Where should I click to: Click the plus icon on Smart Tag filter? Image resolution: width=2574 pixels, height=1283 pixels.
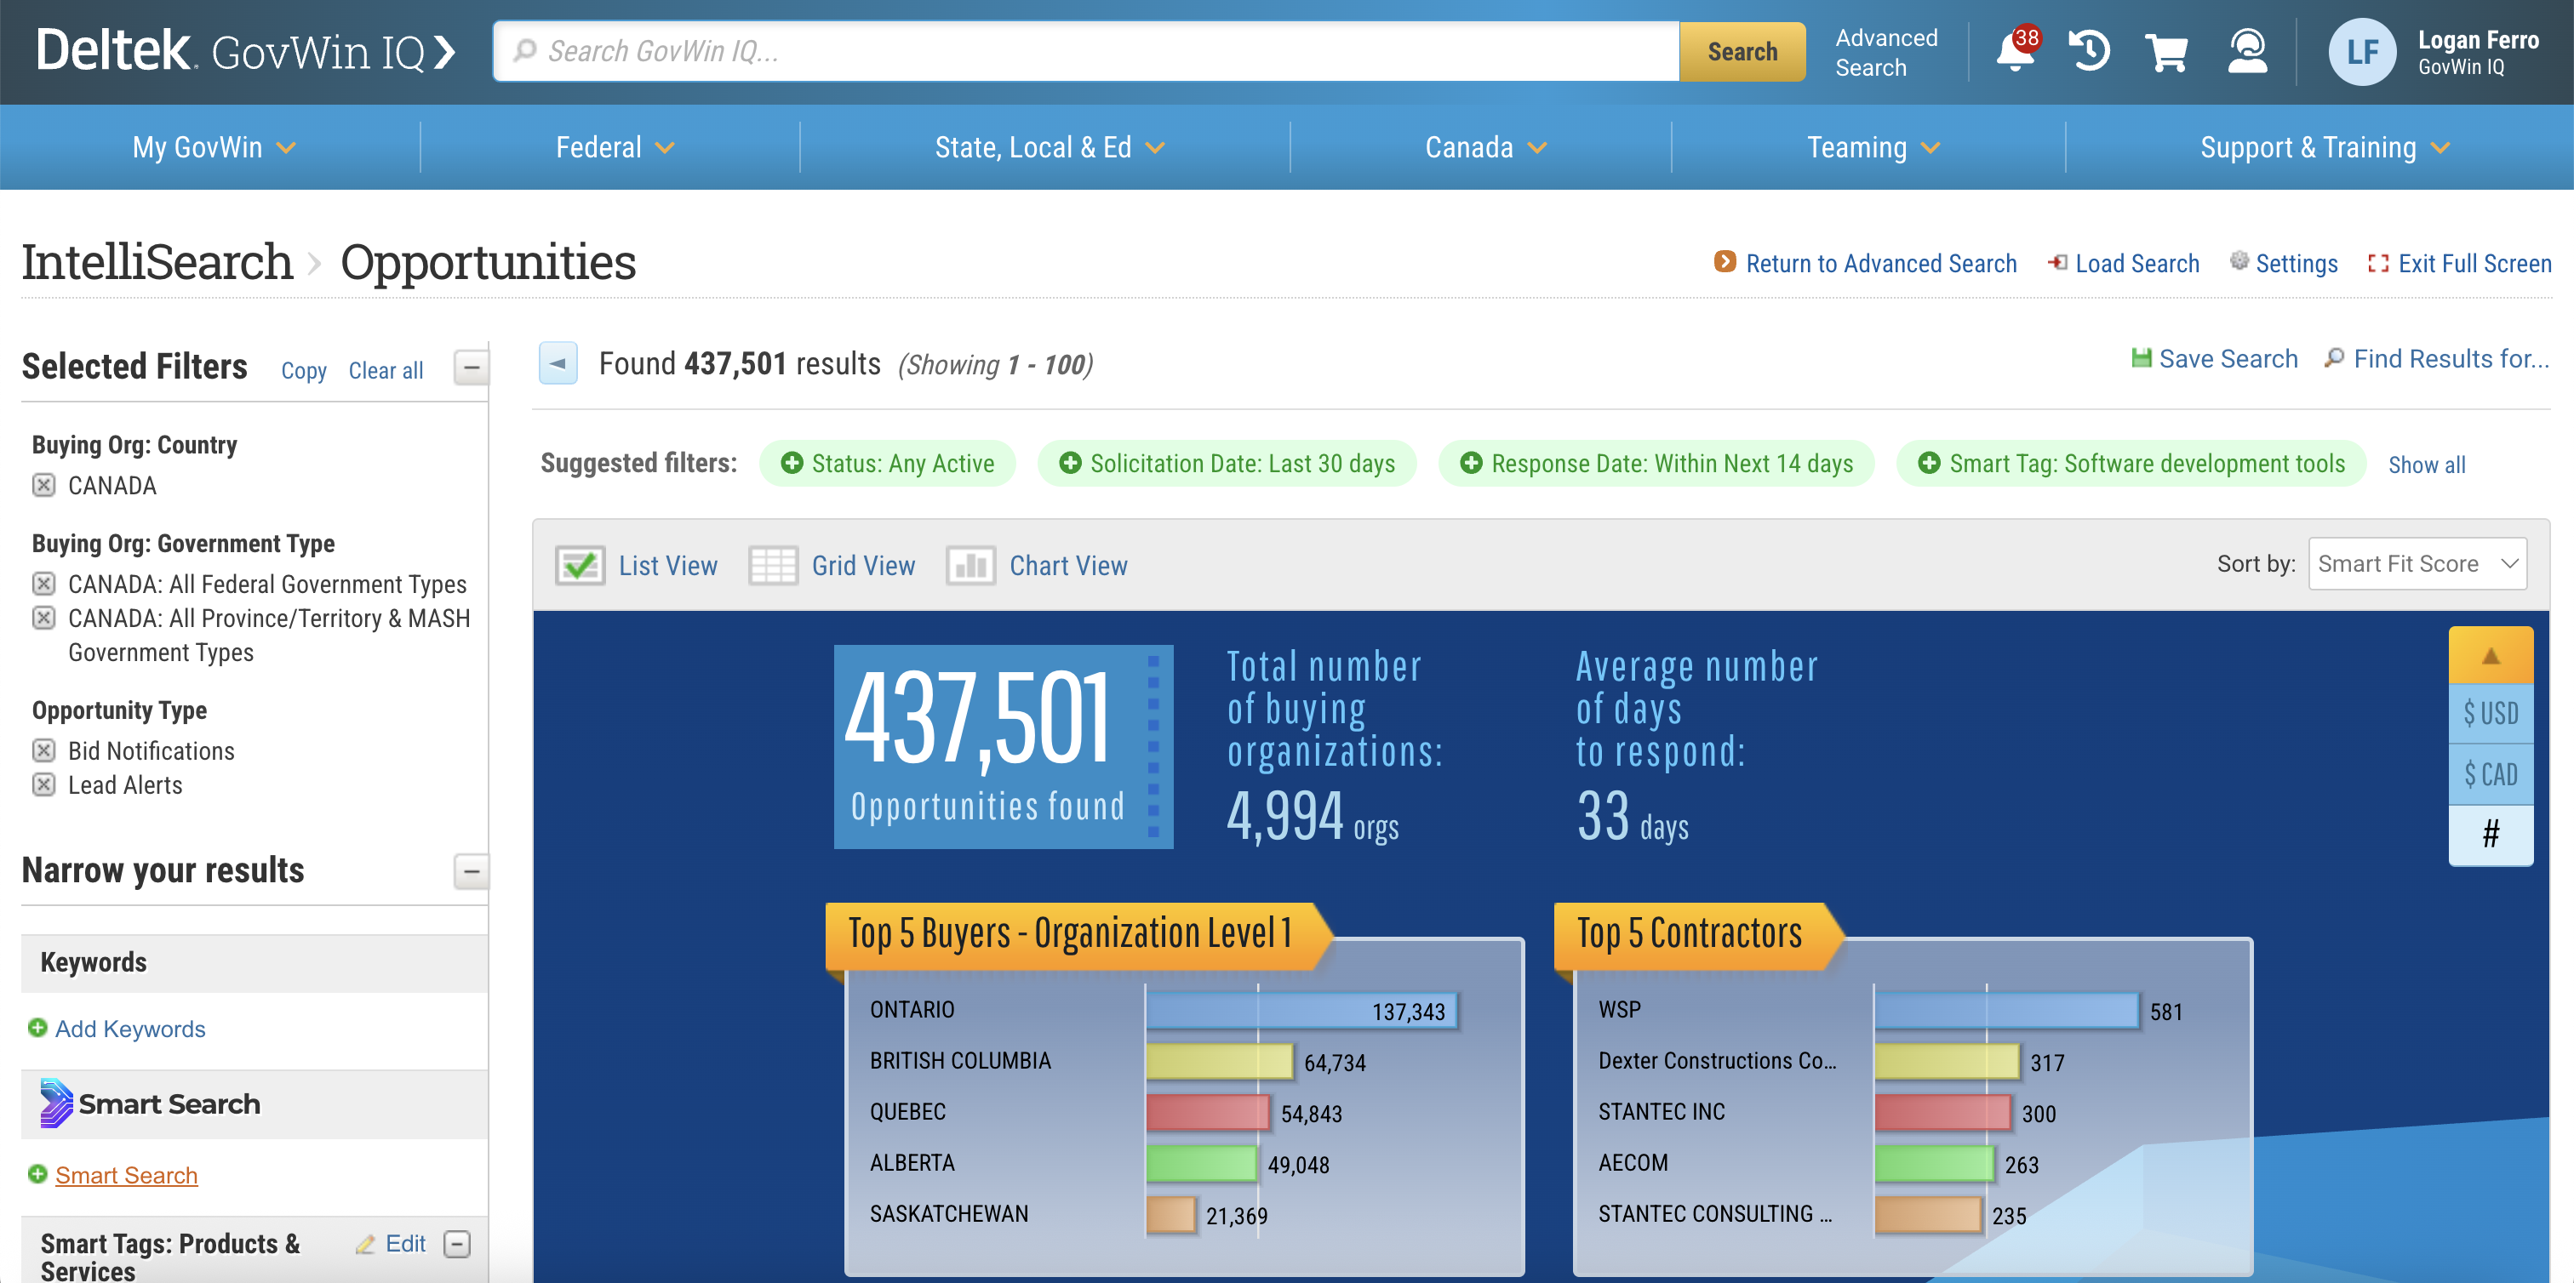click(1930, 464)
